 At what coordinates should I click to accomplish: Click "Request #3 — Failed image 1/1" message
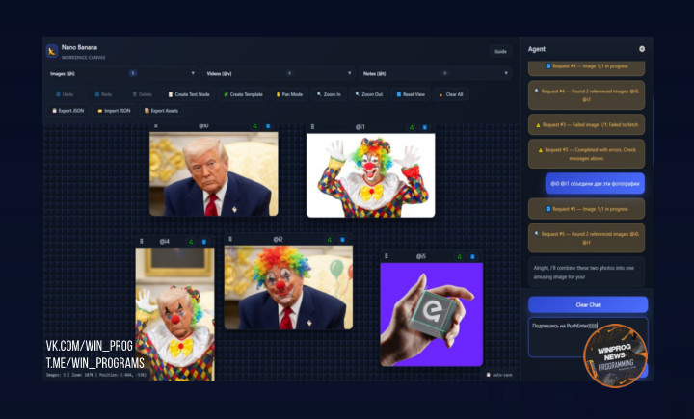point(586,125)
